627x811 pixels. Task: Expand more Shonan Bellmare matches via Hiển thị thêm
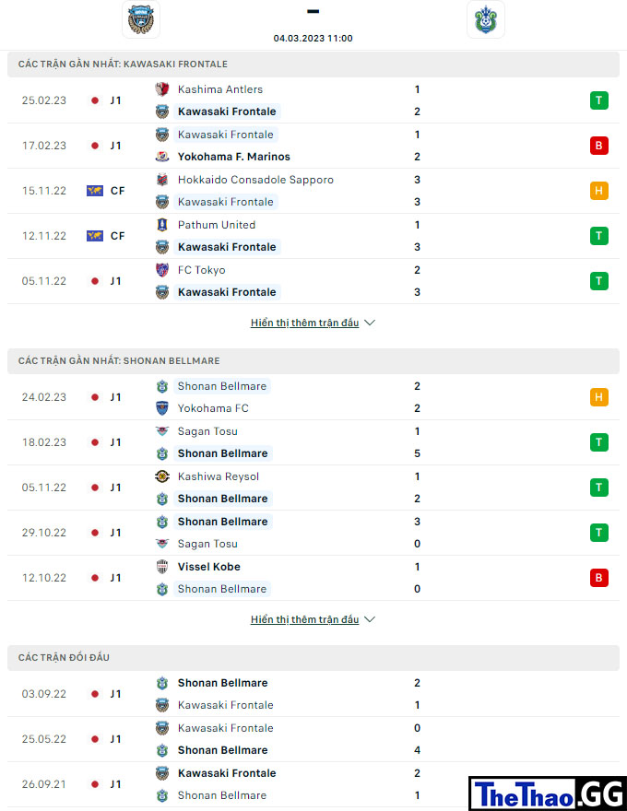pos(304,619)
